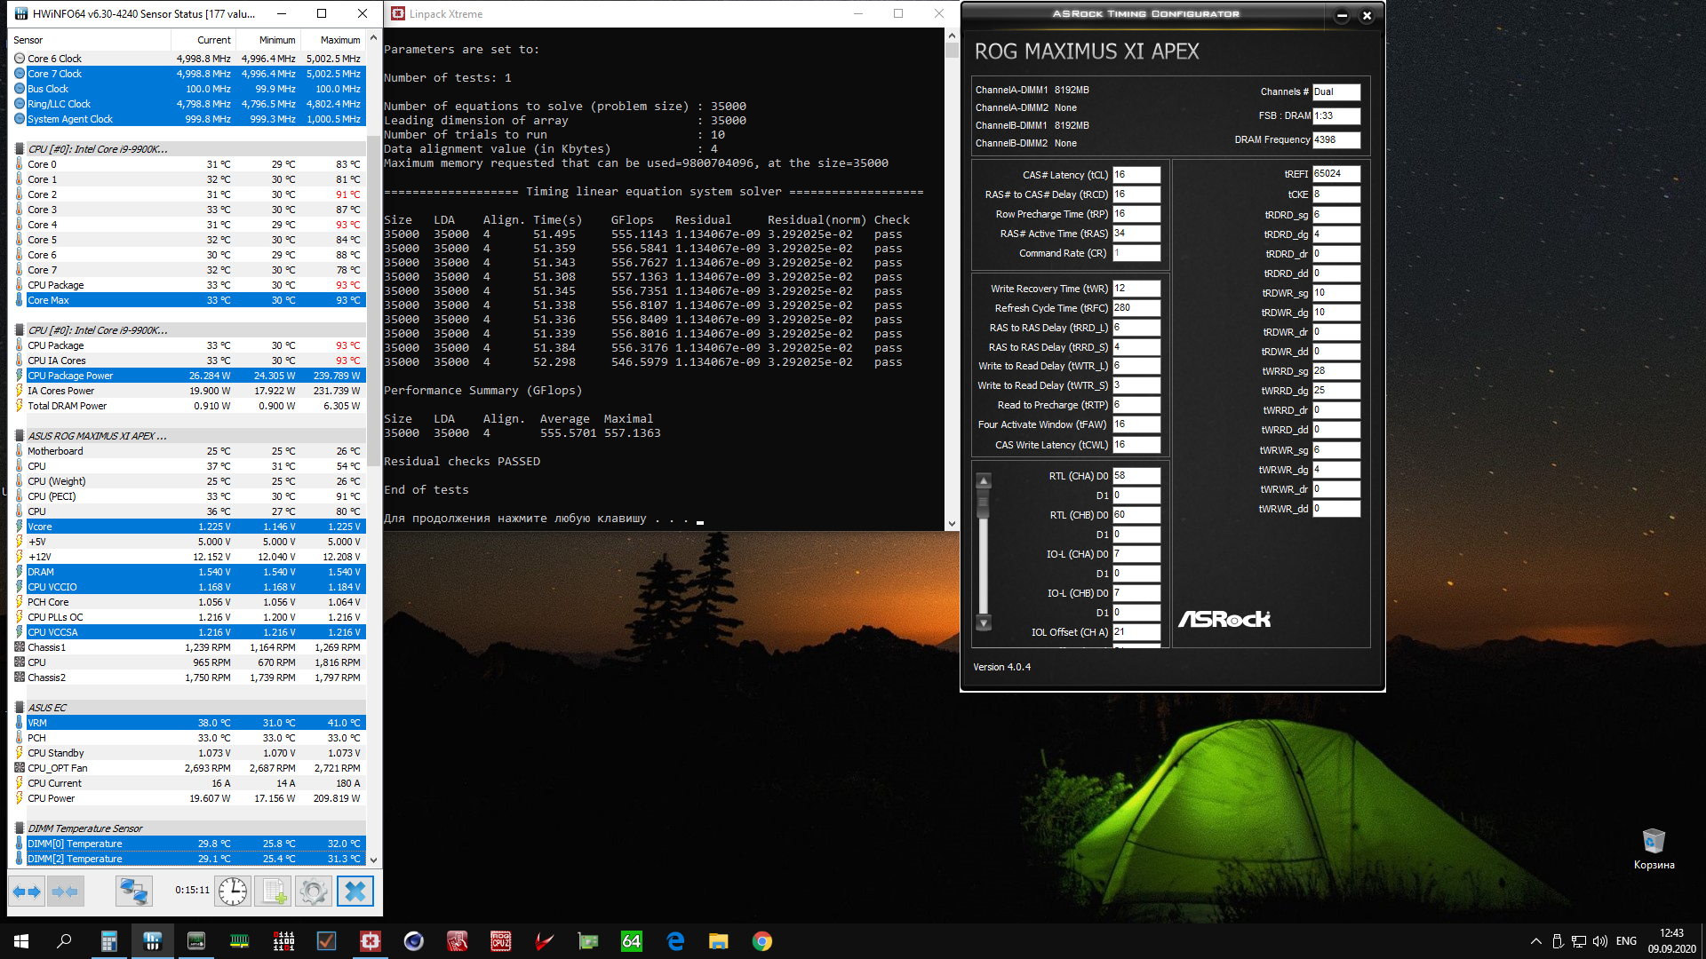Open the remote network computers icon
Viewport: 1706px width, 959px height.
(x=134, y=892)
